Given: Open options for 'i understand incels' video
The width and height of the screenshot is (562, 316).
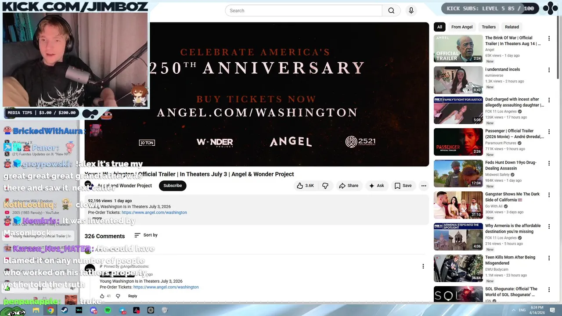Looking at the screenshot, I should coord(549,70).
